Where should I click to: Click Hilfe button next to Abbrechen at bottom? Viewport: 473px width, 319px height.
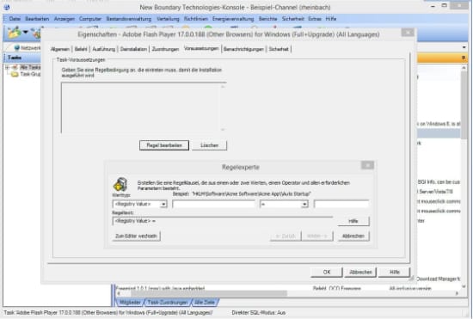click(x=394, y=272)
